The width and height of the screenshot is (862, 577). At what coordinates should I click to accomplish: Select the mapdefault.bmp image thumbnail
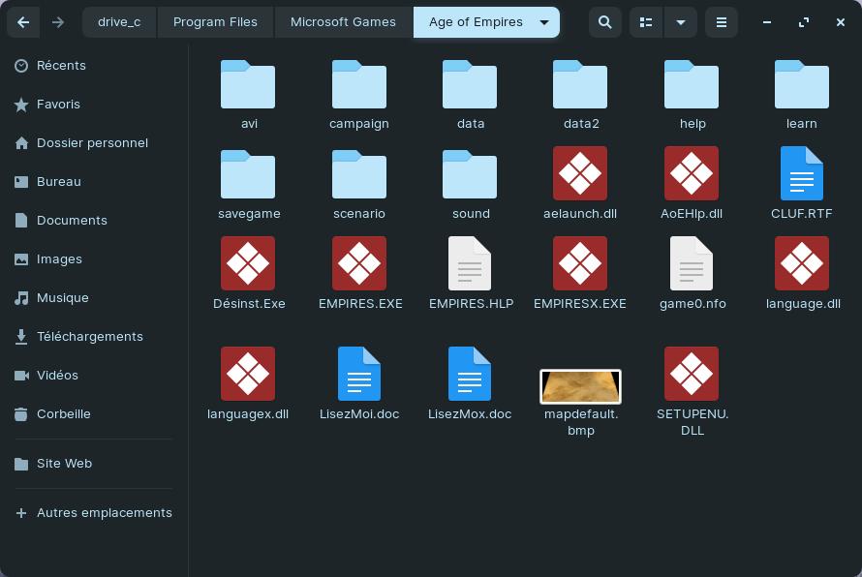click(580, 386)
